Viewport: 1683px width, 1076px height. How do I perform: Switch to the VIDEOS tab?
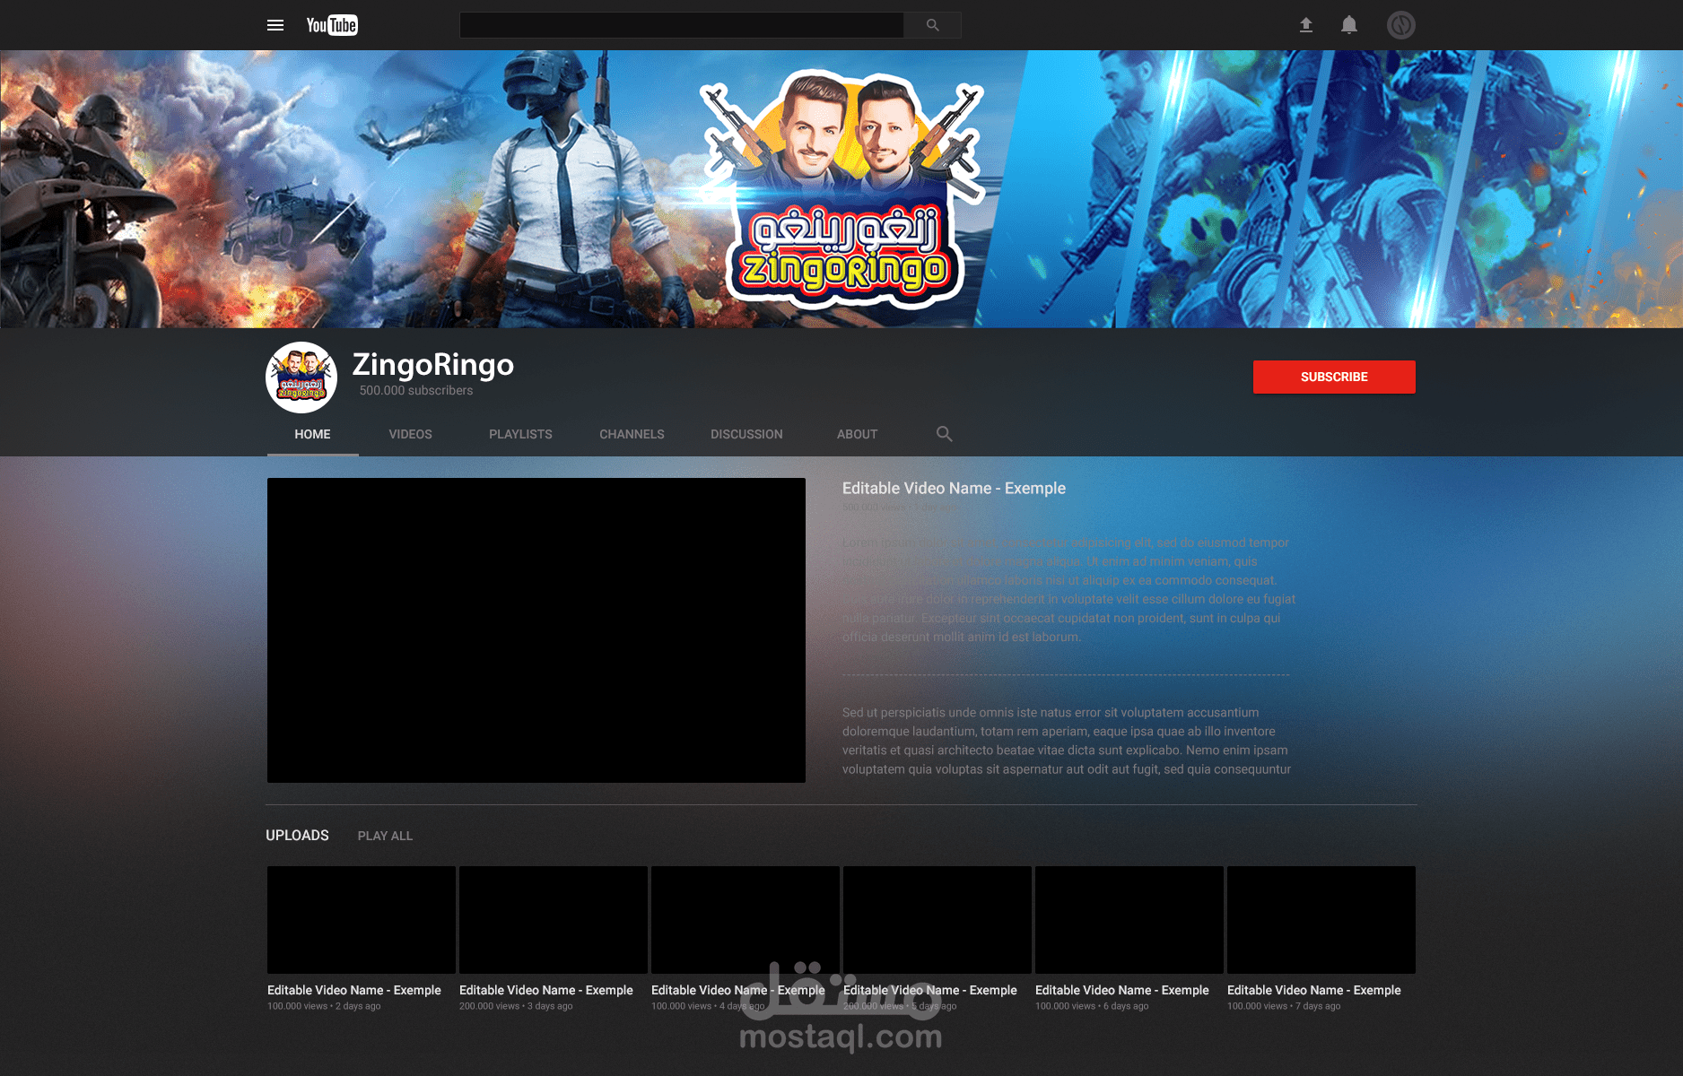pos(410,434)
